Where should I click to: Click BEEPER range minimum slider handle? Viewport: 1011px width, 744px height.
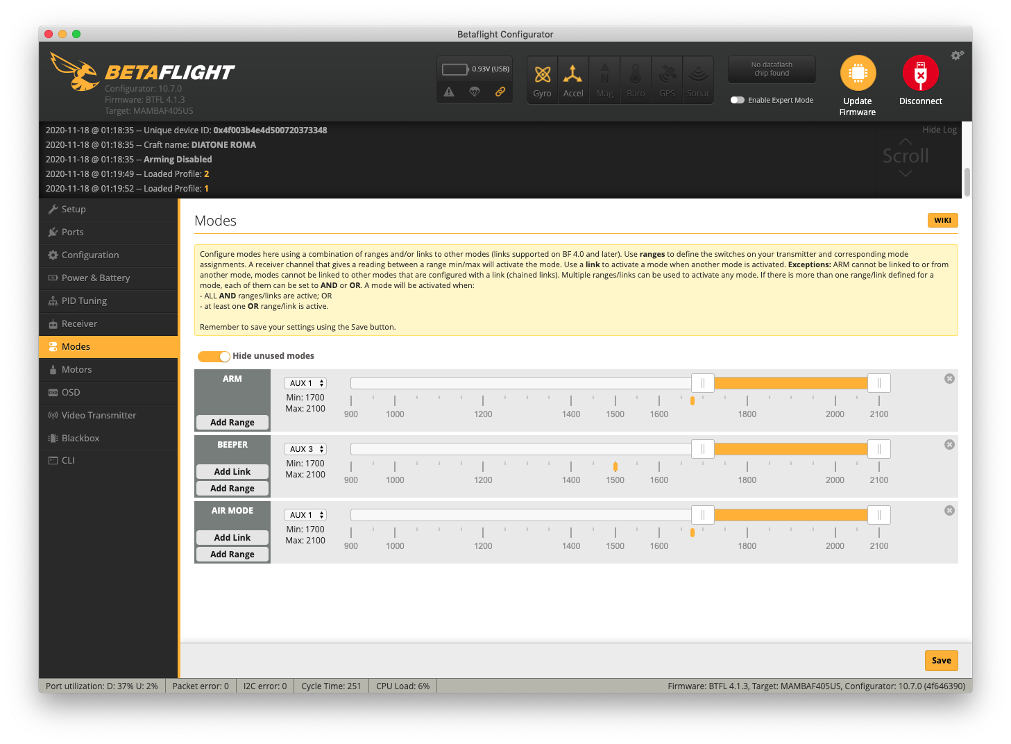tap(703, 449)
